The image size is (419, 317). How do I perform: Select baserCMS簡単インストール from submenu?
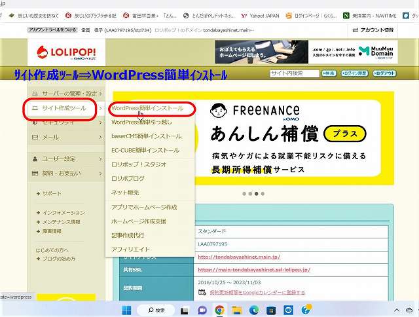(x=146, y=136)
